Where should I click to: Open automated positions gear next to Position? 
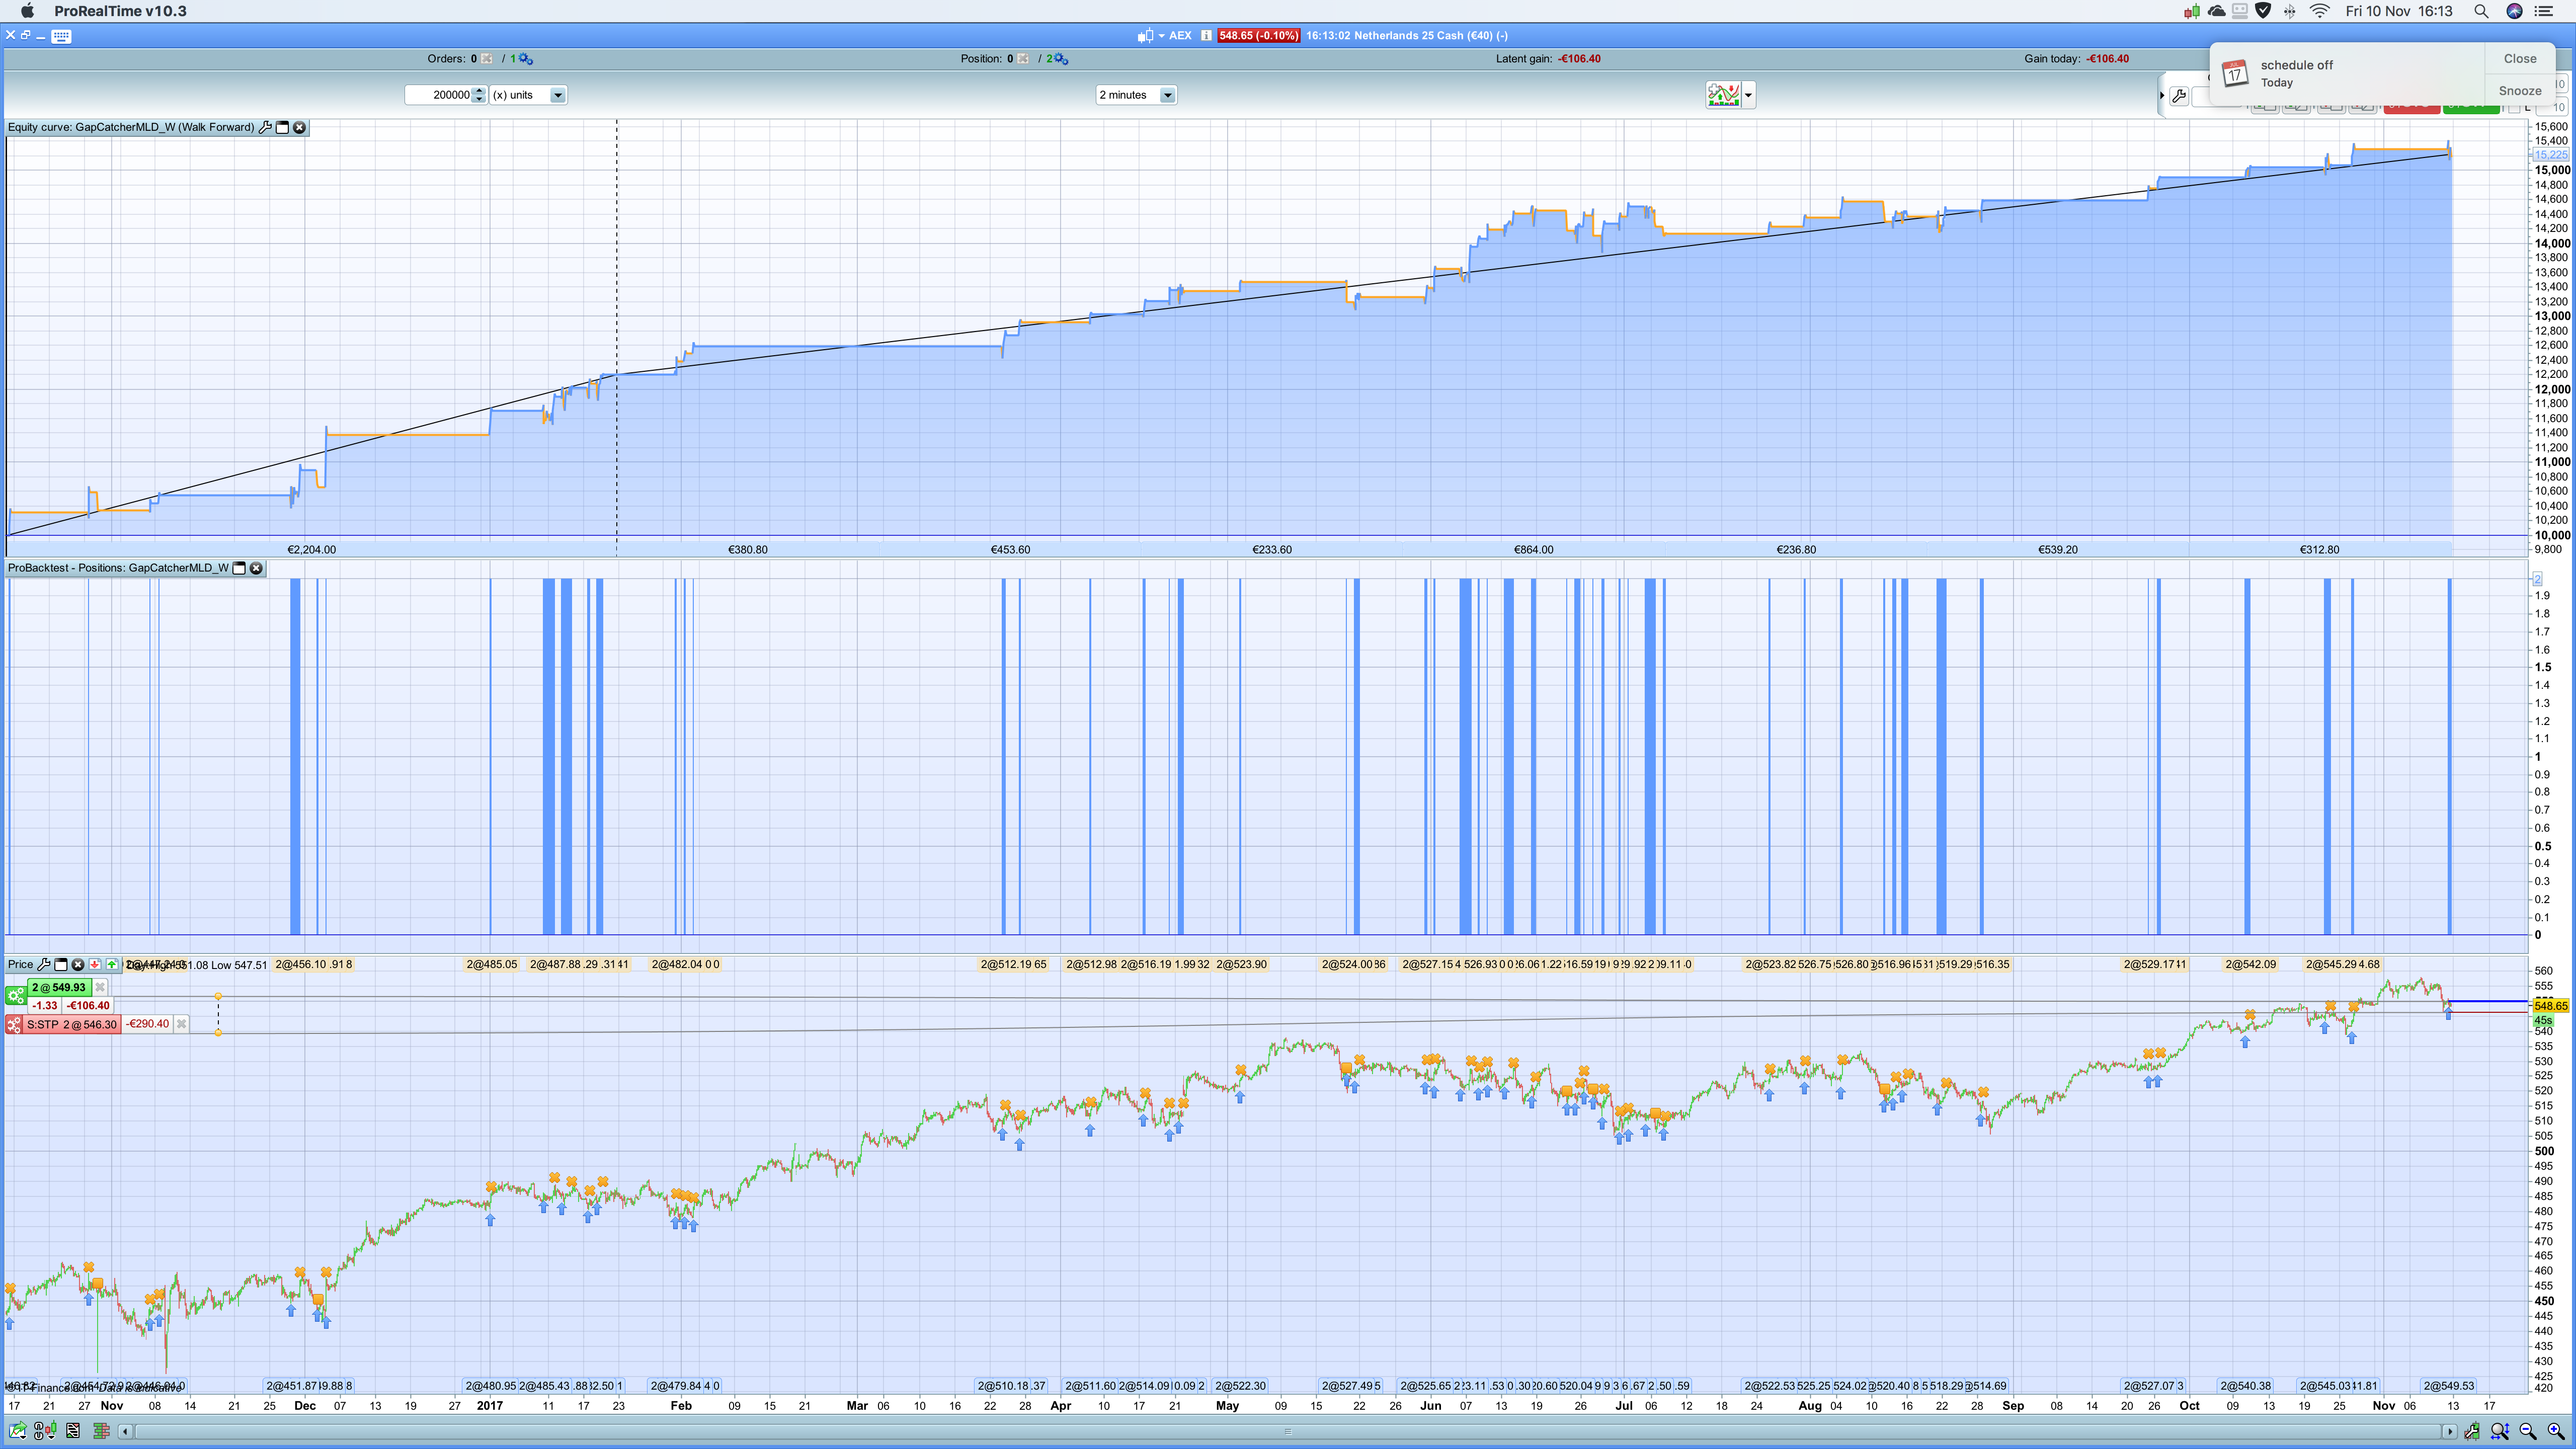(1062, 59)
